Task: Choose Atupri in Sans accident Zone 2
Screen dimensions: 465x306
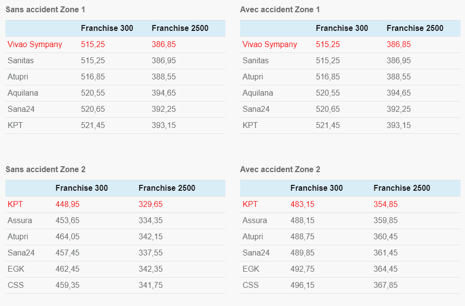Action: coord(18,237)
